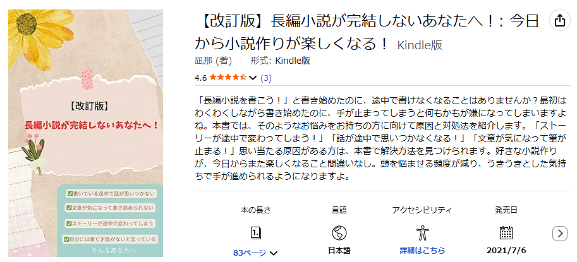Screen dimensions: 577x262
Task: Click the 形式: Kindle版 format label
Action: (x=281, y=61)
